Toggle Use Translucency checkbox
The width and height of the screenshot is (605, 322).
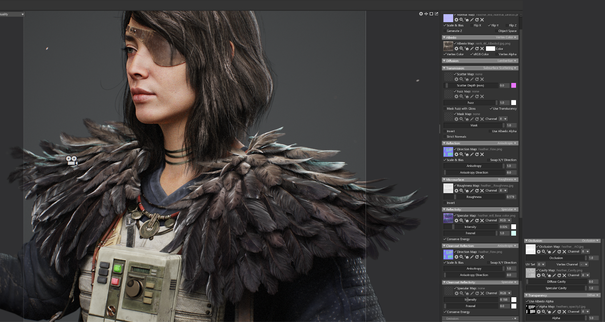point(491,109)
